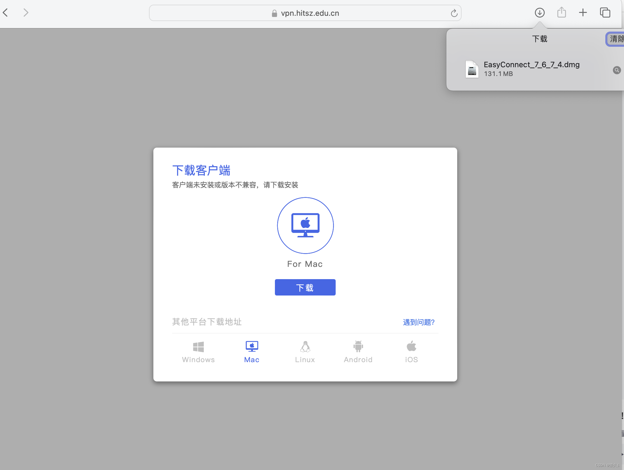Open the Share menu icon
Screen dimensions: 624x470
(x=561, y=13)
